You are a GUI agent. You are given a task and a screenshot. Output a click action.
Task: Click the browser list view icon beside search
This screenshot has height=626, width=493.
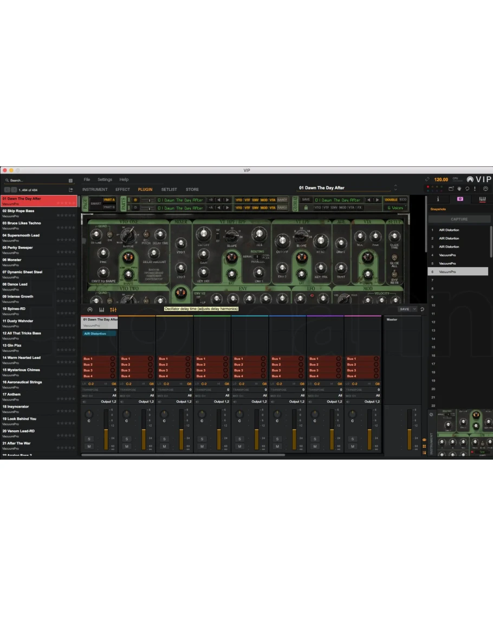click(x=70, y=180)
